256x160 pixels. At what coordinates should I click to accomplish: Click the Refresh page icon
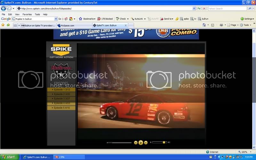(199, 8)
